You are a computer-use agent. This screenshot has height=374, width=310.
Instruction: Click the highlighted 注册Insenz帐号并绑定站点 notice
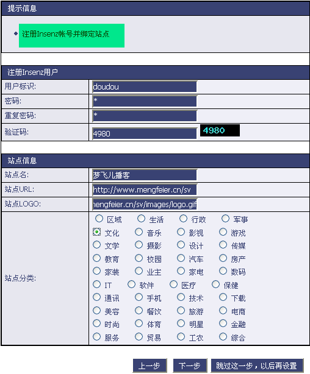72,35
